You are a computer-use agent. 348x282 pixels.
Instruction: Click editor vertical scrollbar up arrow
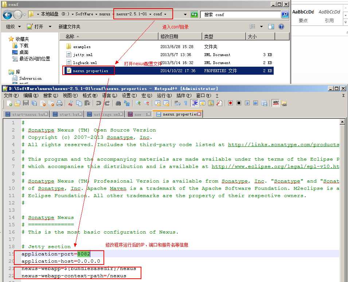(x=342, y=122)
